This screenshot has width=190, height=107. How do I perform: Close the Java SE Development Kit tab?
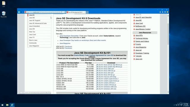85,12
